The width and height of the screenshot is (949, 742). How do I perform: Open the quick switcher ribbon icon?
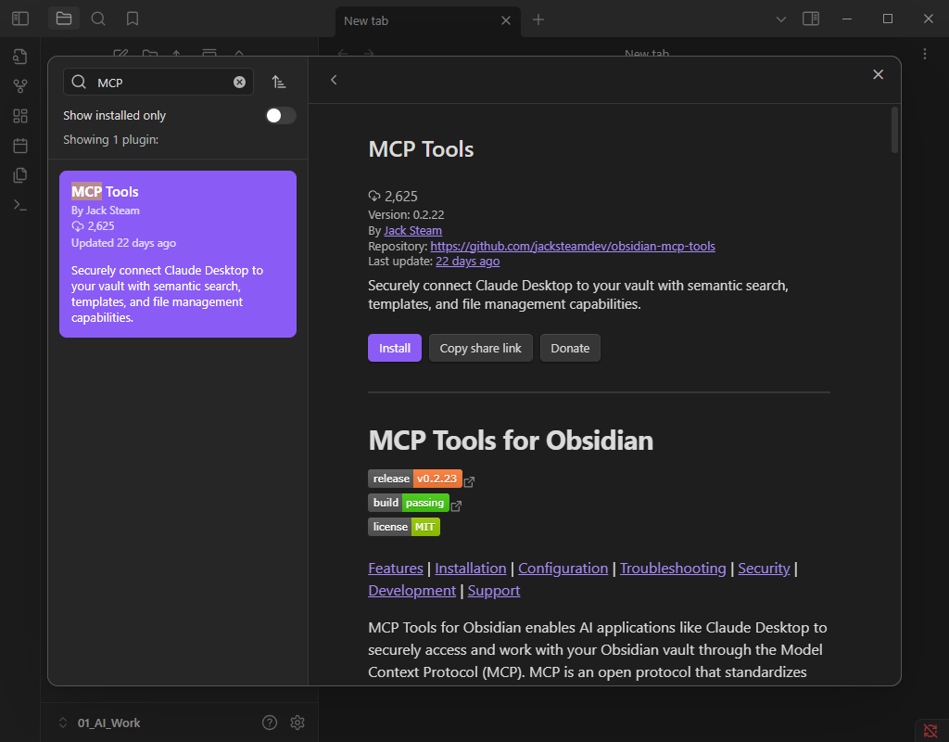point(20,57)
